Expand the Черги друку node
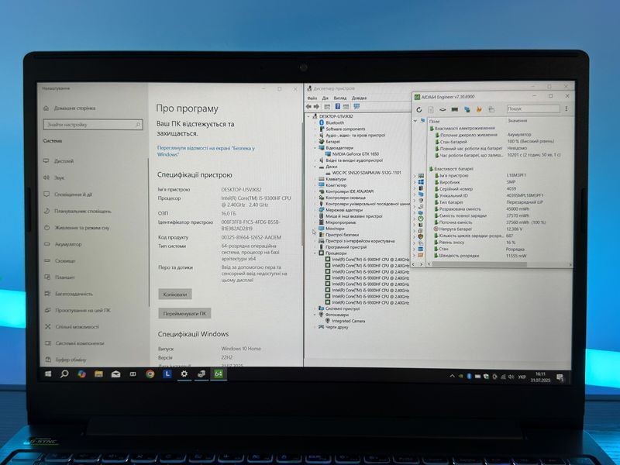Screen dimensions: 620x465 point(315,327)
